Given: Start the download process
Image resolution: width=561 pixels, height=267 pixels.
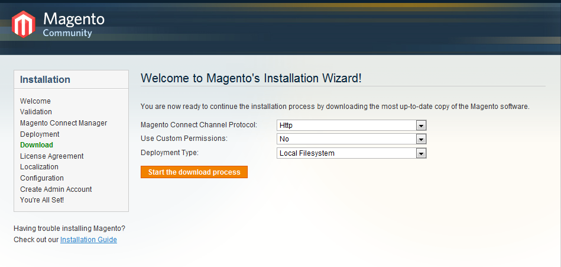Looking at the screenshot, I should (194, 172).
